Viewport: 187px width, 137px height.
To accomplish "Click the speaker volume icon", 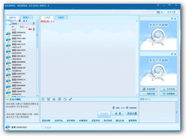I will click(x=127, y=108).
